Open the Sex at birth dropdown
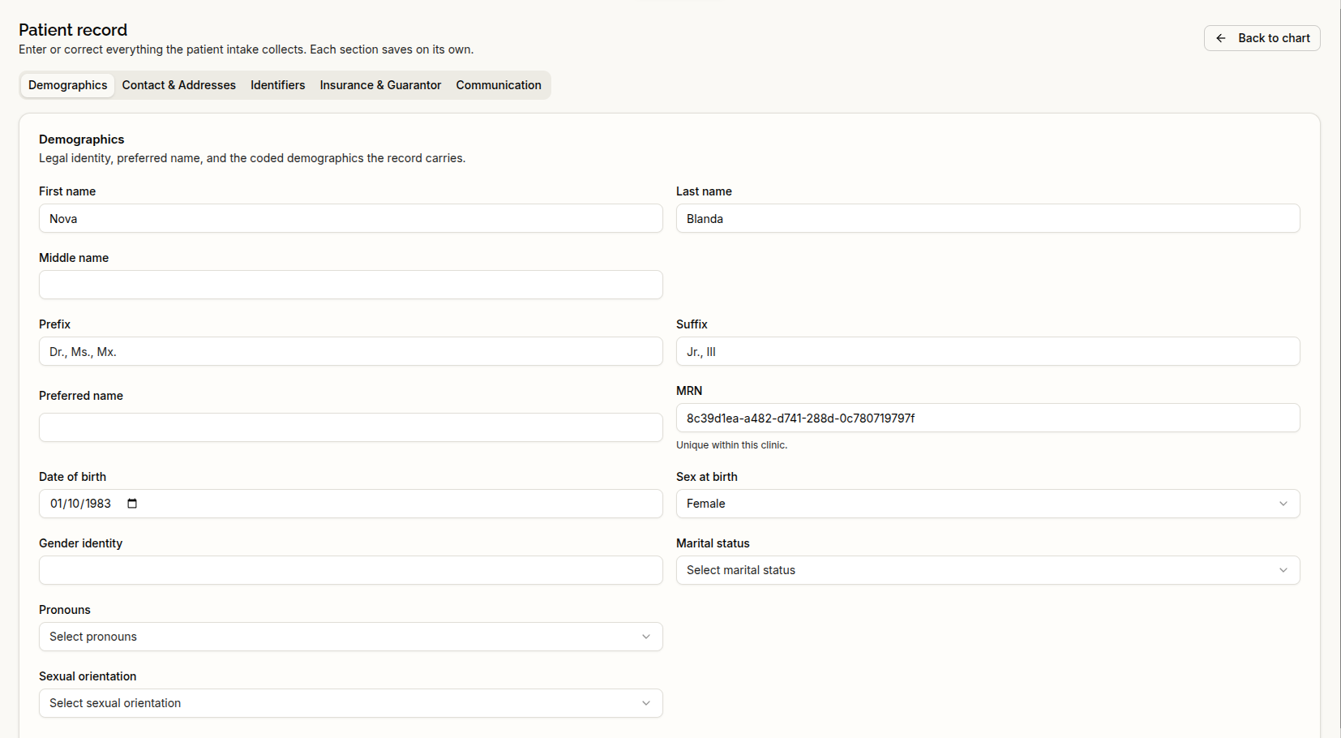Viewport: 1341px width, 738px height. (x=988, y=504)
